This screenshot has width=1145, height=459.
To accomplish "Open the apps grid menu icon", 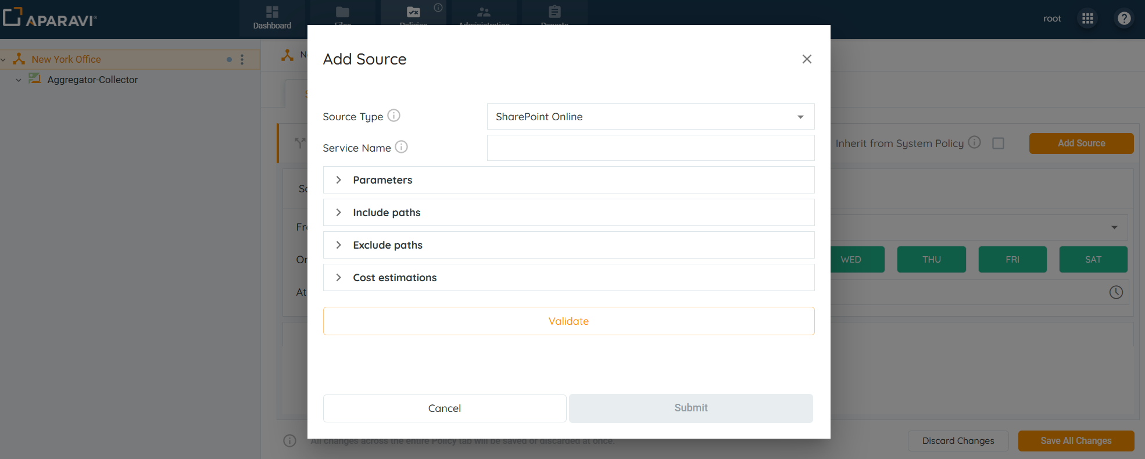I will click(1087, 19).
